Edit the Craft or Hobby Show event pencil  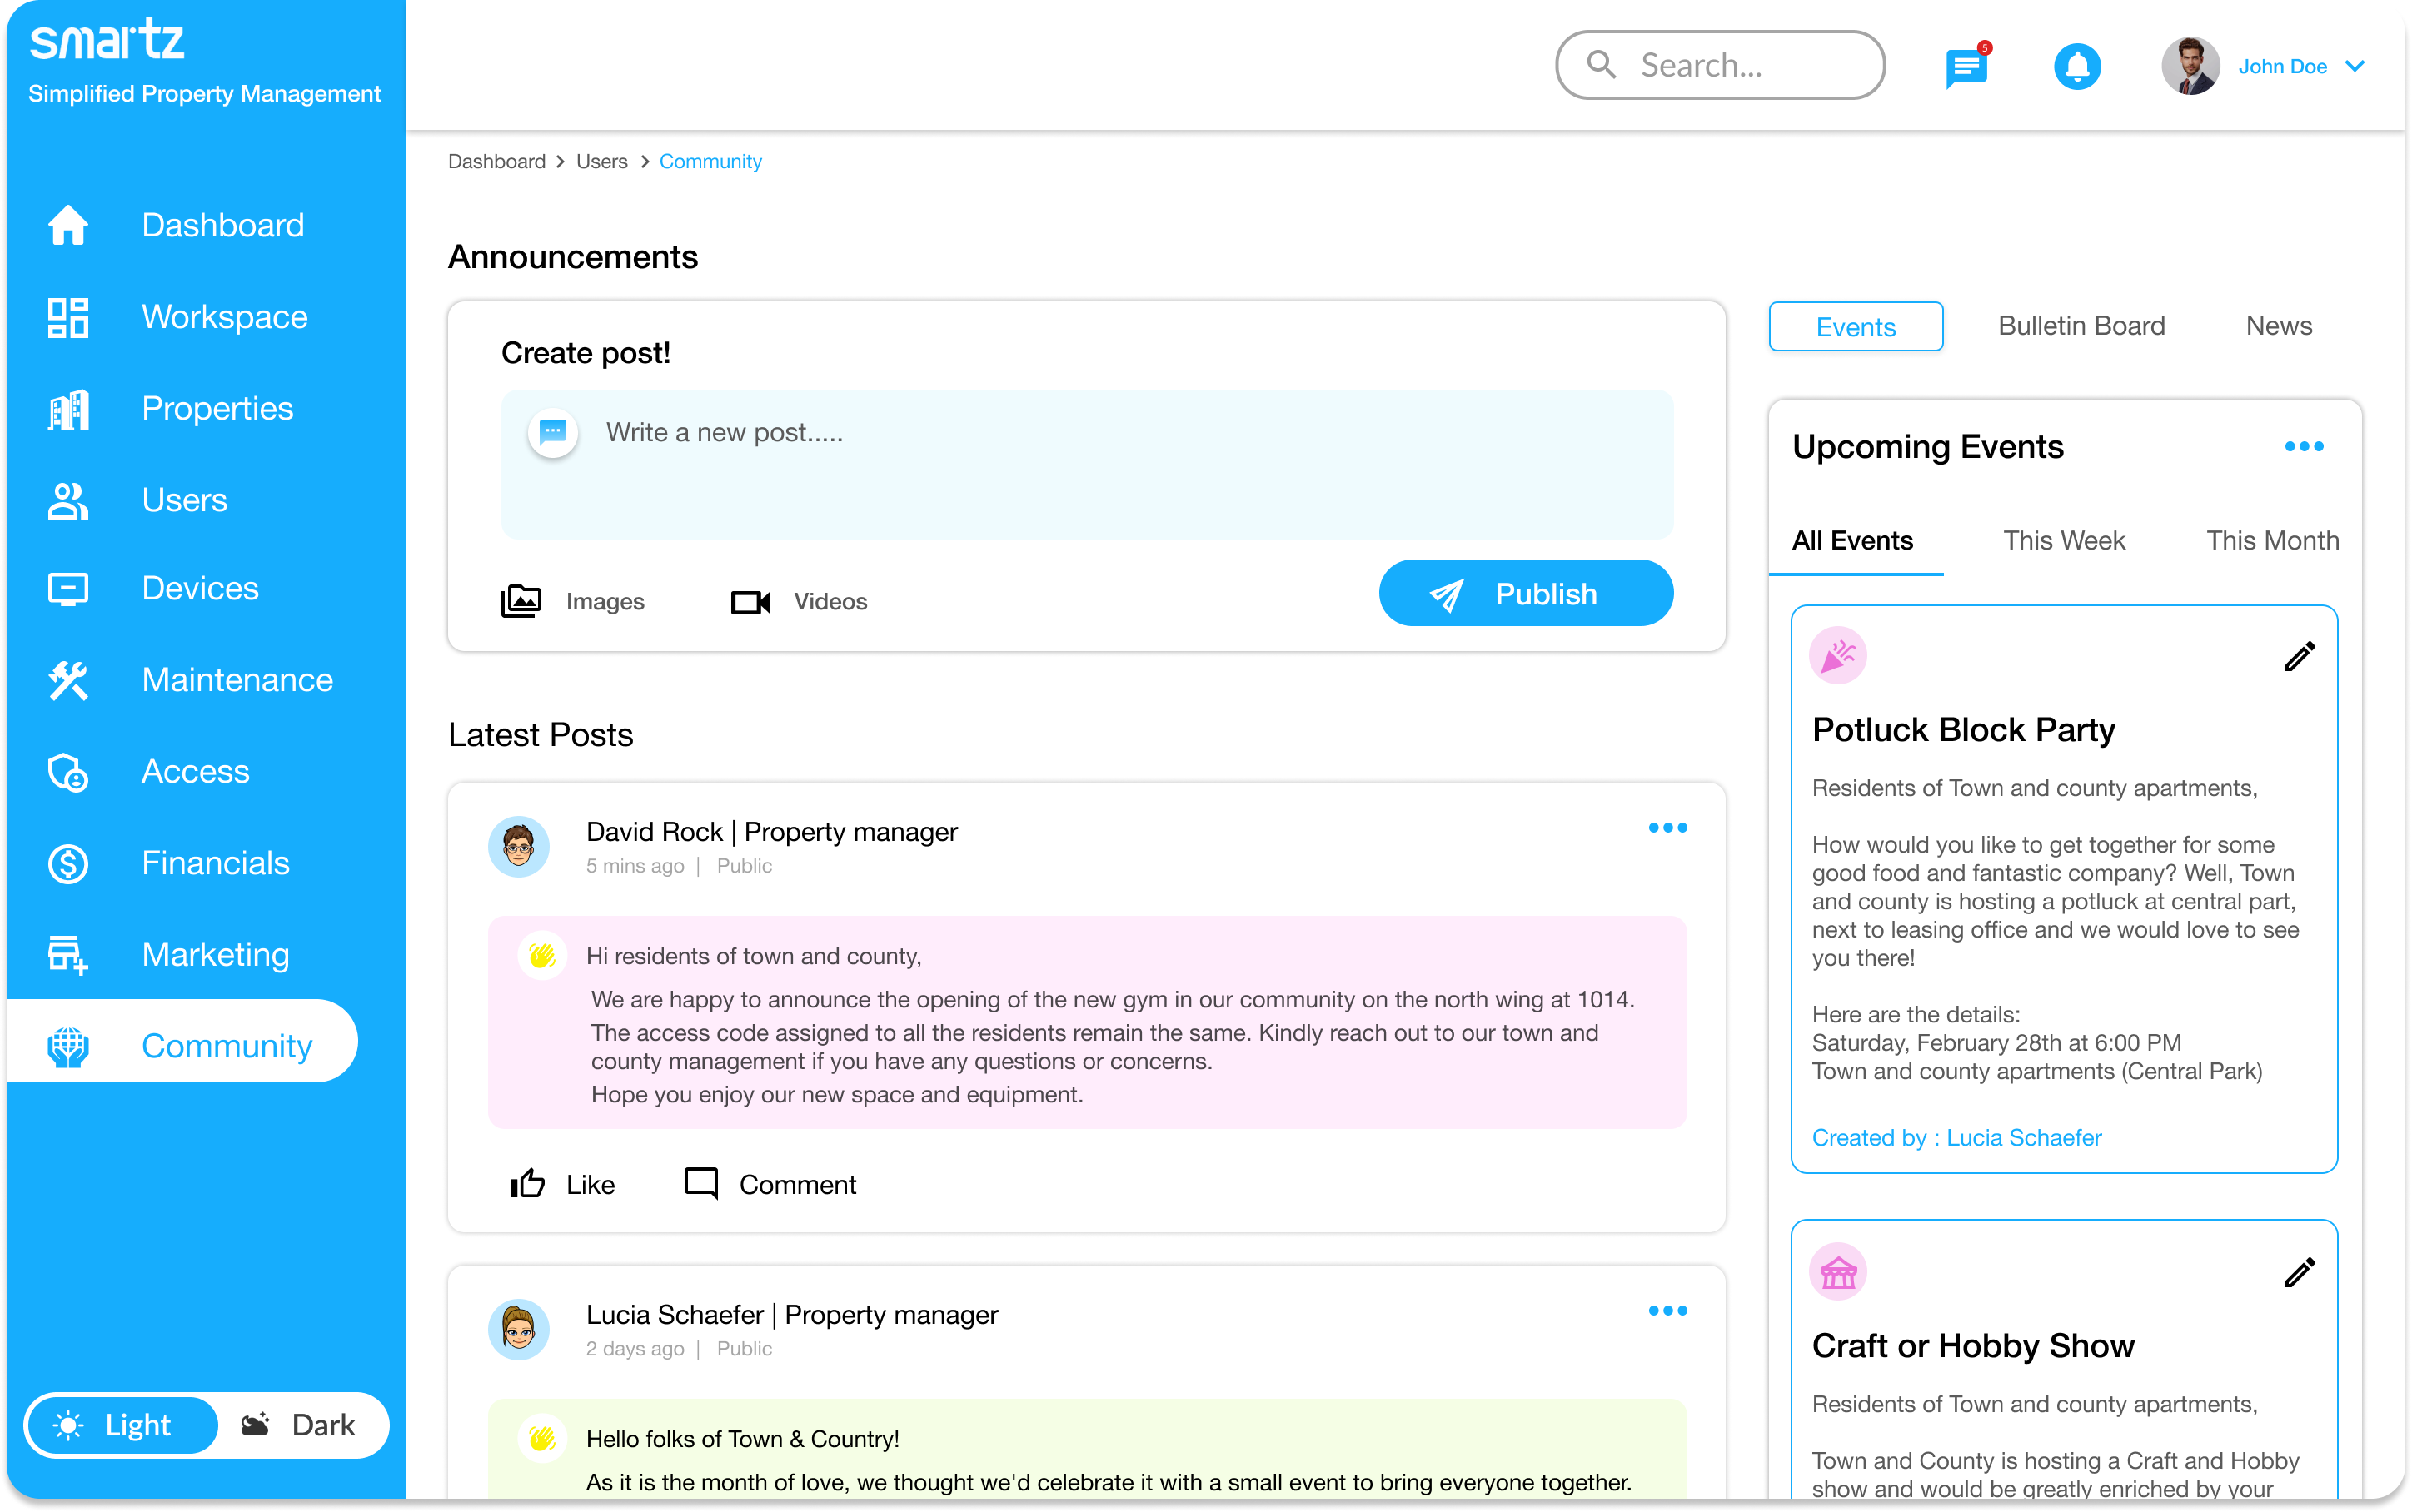pyautogui.click(x=2299, y=1273)
